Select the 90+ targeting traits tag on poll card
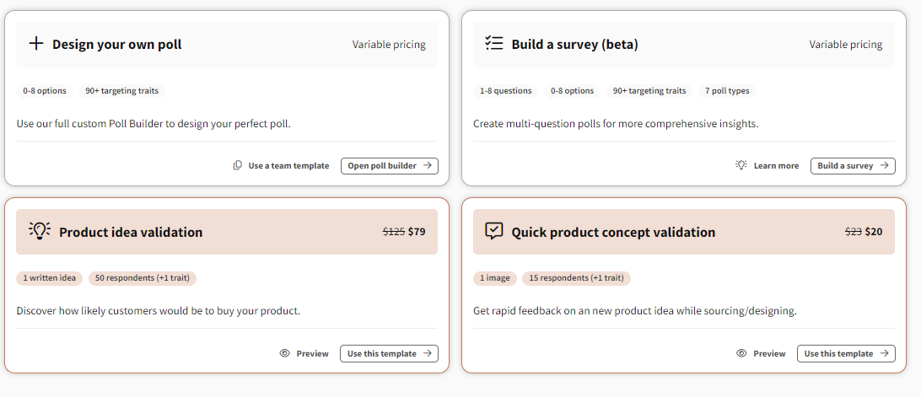The image size is (921, 397). (x=122, y=91)
